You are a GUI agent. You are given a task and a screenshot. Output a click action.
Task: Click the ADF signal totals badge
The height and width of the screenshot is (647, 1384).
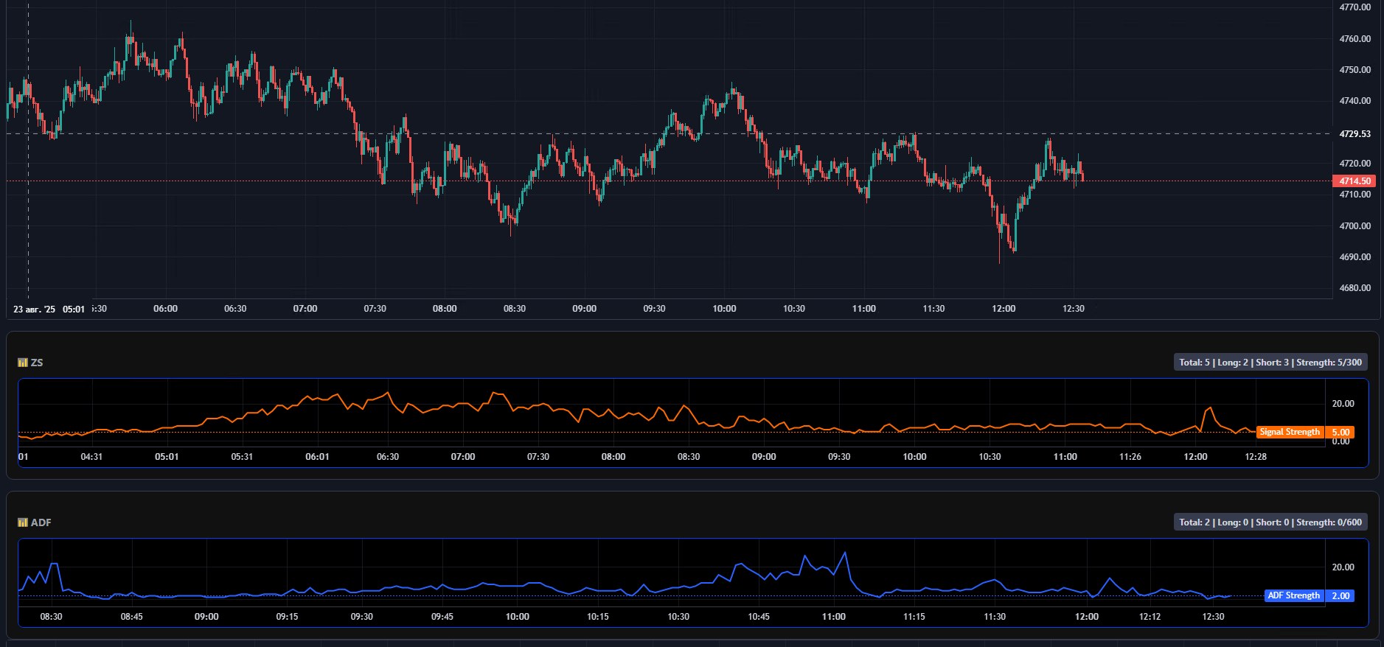[x=1270, y=522]
